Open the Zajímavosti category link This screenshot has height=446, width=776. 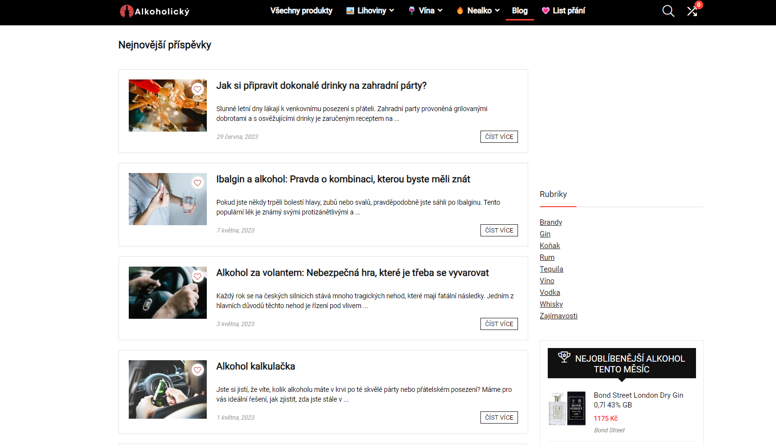click(558, 316)
